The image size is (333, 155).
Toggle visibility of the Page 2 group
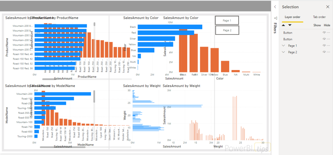324,52
